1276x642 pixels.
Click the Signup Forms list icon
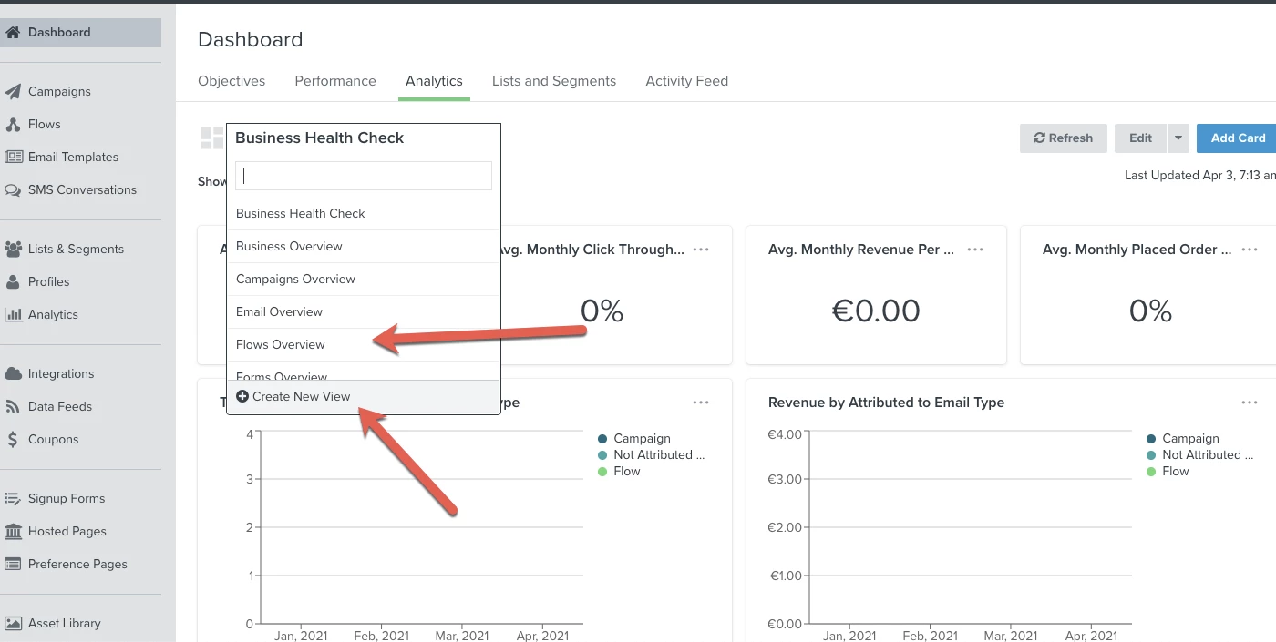(13, 498)
